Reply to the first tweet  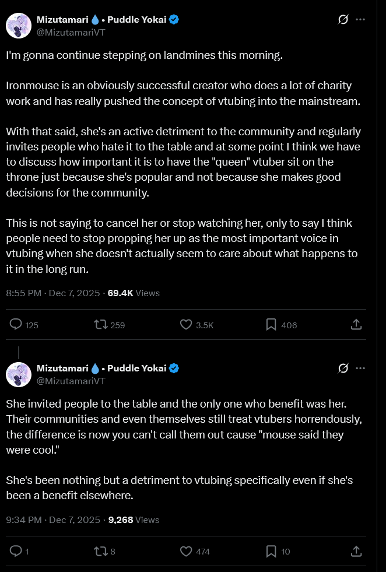[17, 325]
